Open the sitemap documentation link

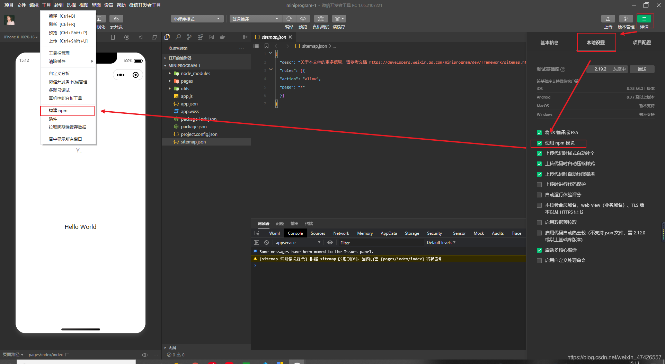[x=447, y=62]
